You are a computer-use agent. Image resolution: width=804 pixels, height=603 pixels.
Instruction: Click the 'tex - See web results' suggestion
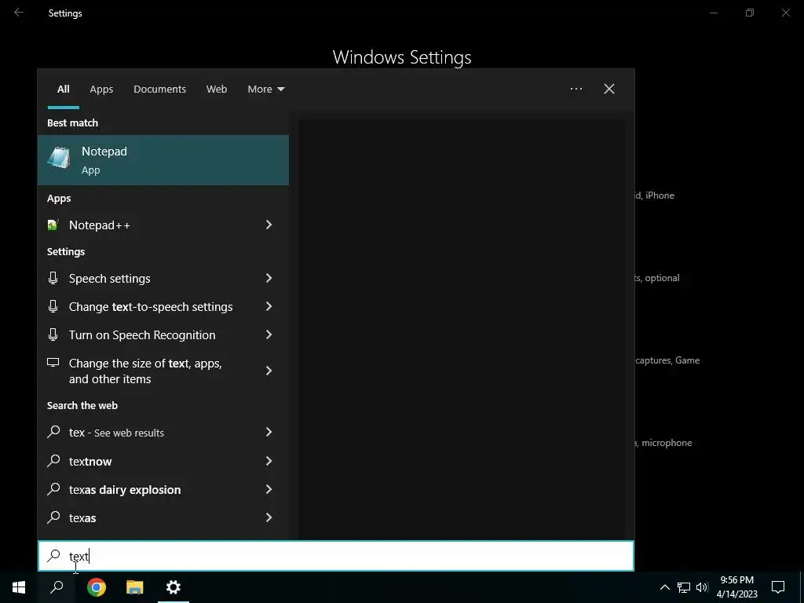pos(116,433)
